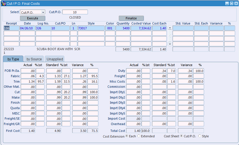The width and height of the screenshot is (239, 145).
Task: Click the Style cell showing 73017
Action: coord(91,28)
